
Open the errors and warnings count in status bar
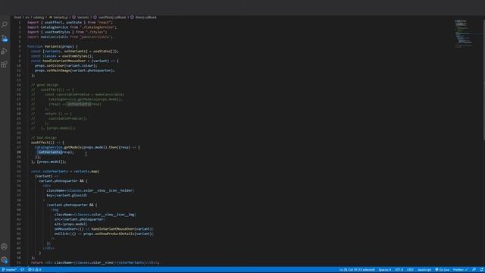34,270
